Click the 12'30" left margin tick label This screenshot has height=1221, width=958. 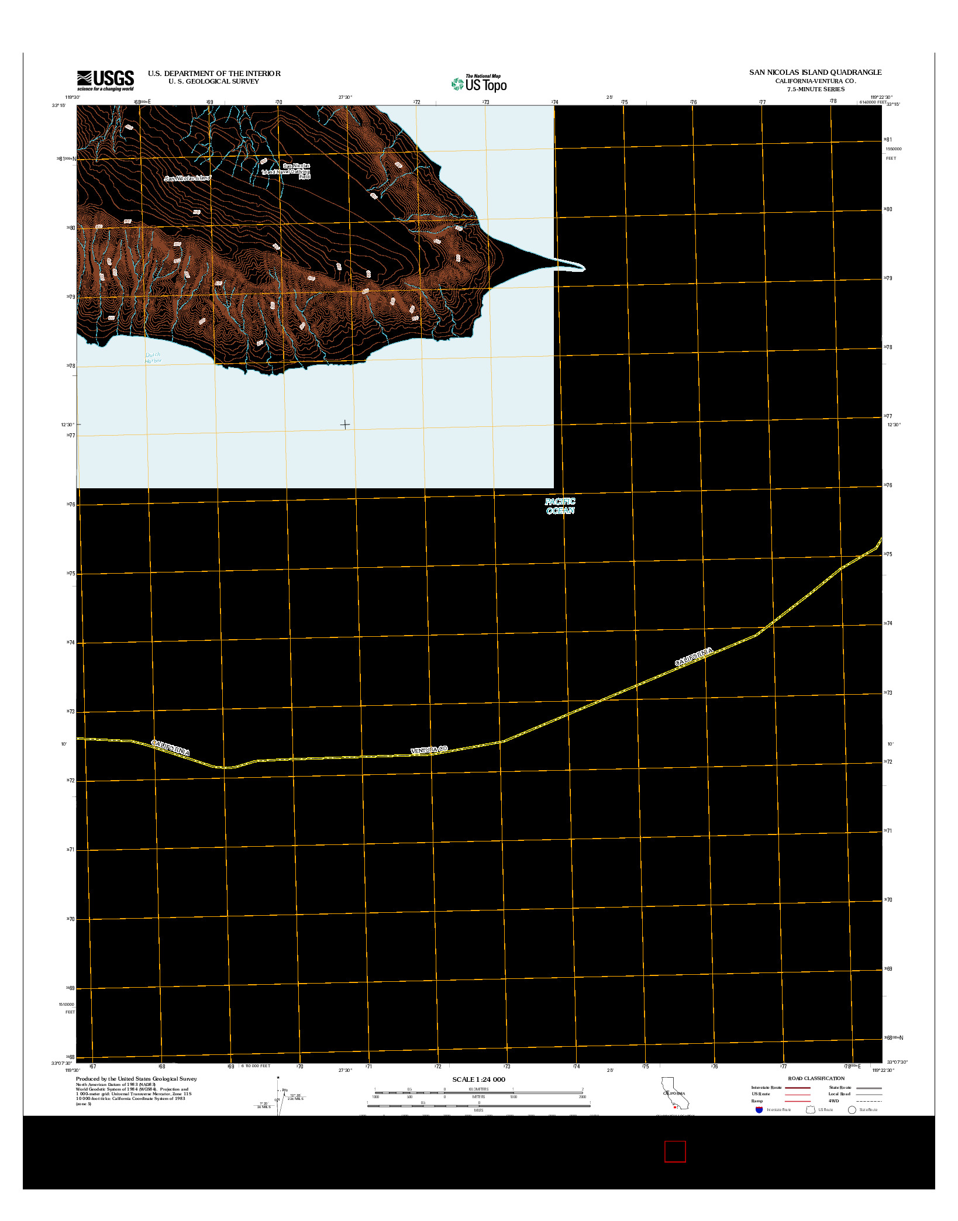coord(68,425)
